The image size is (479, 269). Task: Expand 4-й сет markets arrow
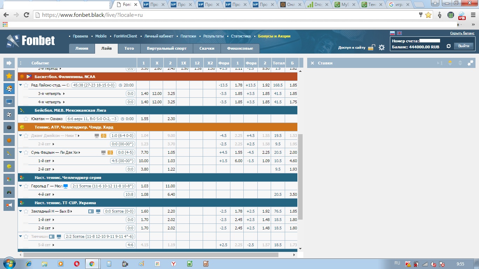coord(53,194)
